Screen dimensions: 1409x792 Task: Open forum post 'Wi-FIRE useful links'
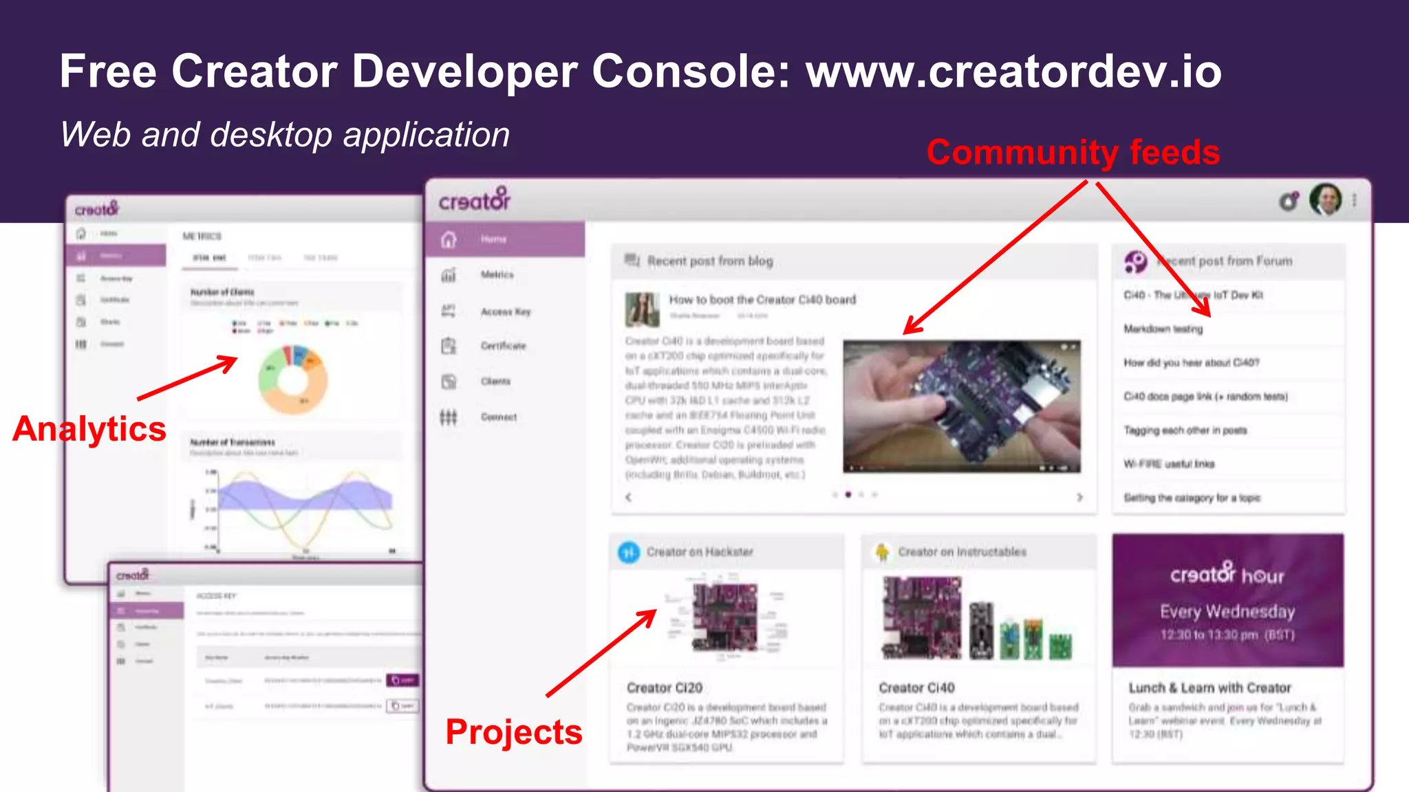point(1169,463)
